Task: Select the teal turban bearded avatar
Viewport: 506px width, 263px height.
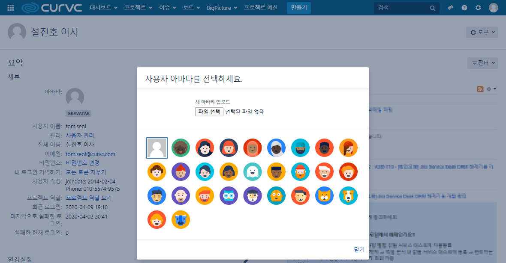Action: [301, 148]
